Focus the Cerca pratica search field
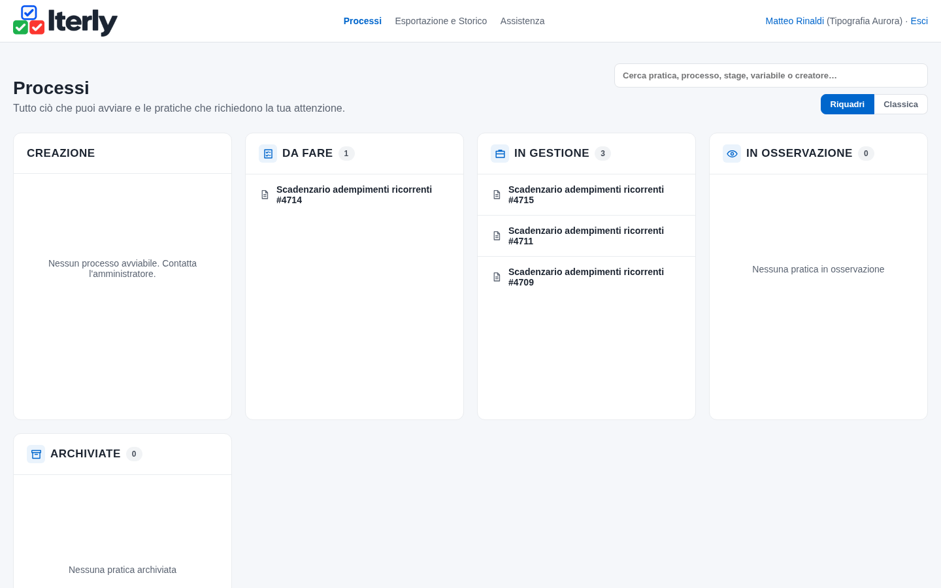 [x=771, y=76]
